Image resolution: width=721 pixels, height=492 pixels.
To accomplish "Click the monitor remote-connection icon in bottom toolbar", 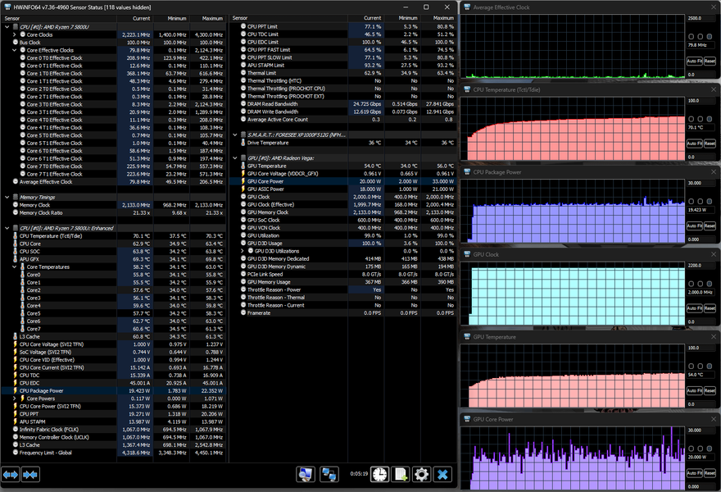I will [x=306, y=474].
